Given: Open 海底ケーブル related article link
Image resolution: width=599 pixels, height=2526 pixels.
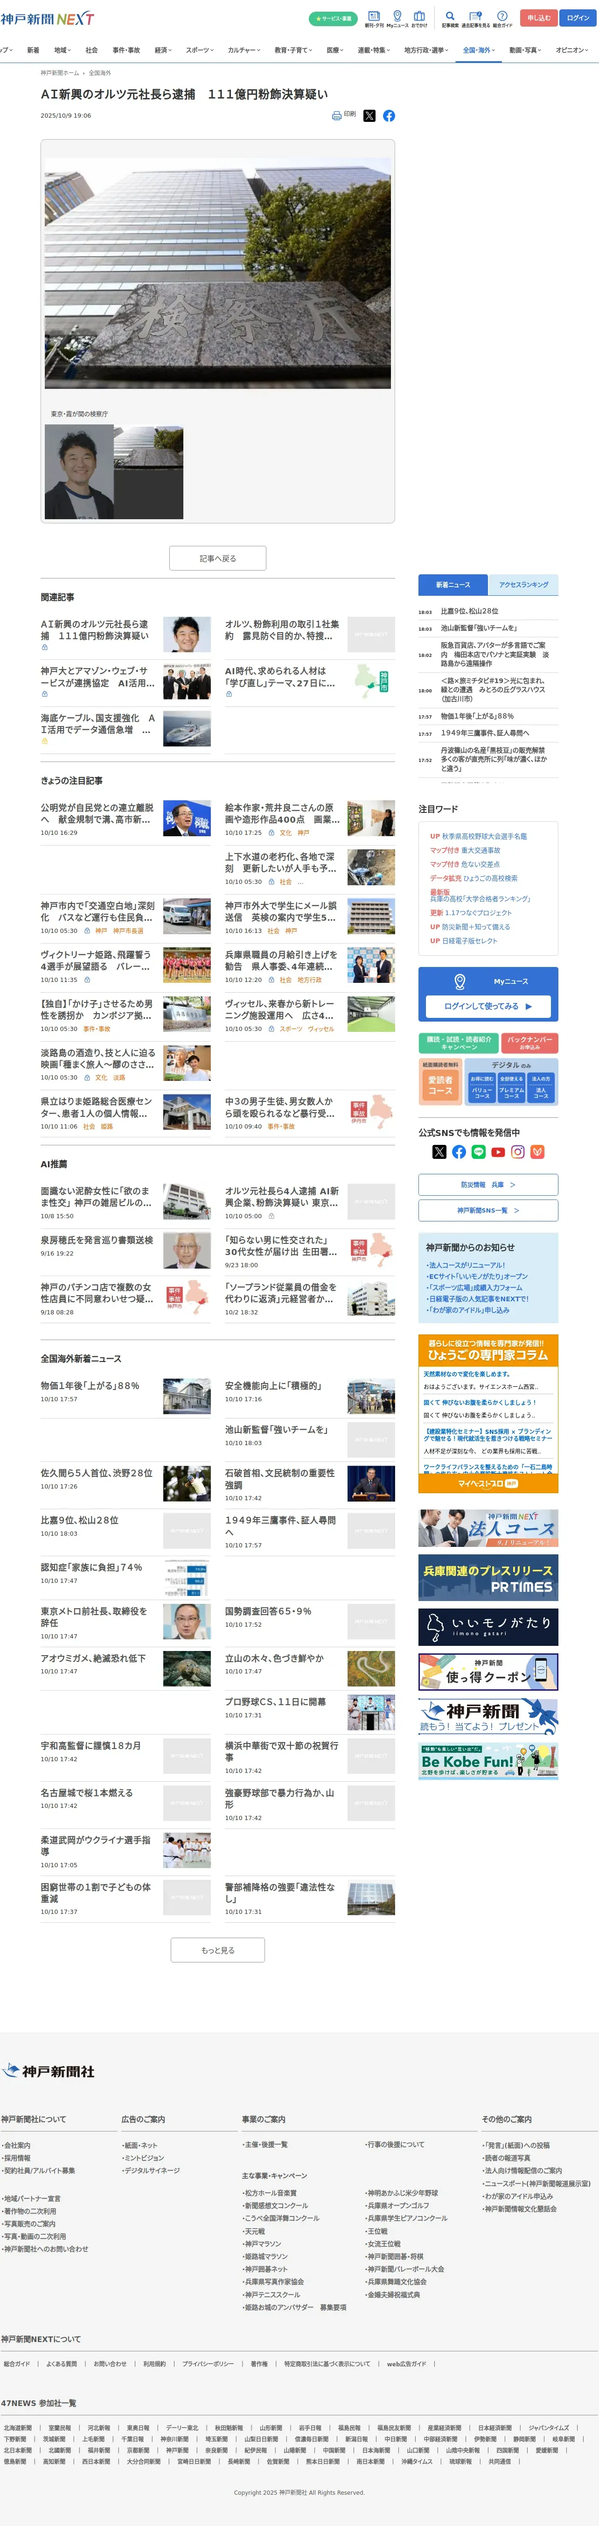Looking at the screenshot, I should (x=97, y=724).
